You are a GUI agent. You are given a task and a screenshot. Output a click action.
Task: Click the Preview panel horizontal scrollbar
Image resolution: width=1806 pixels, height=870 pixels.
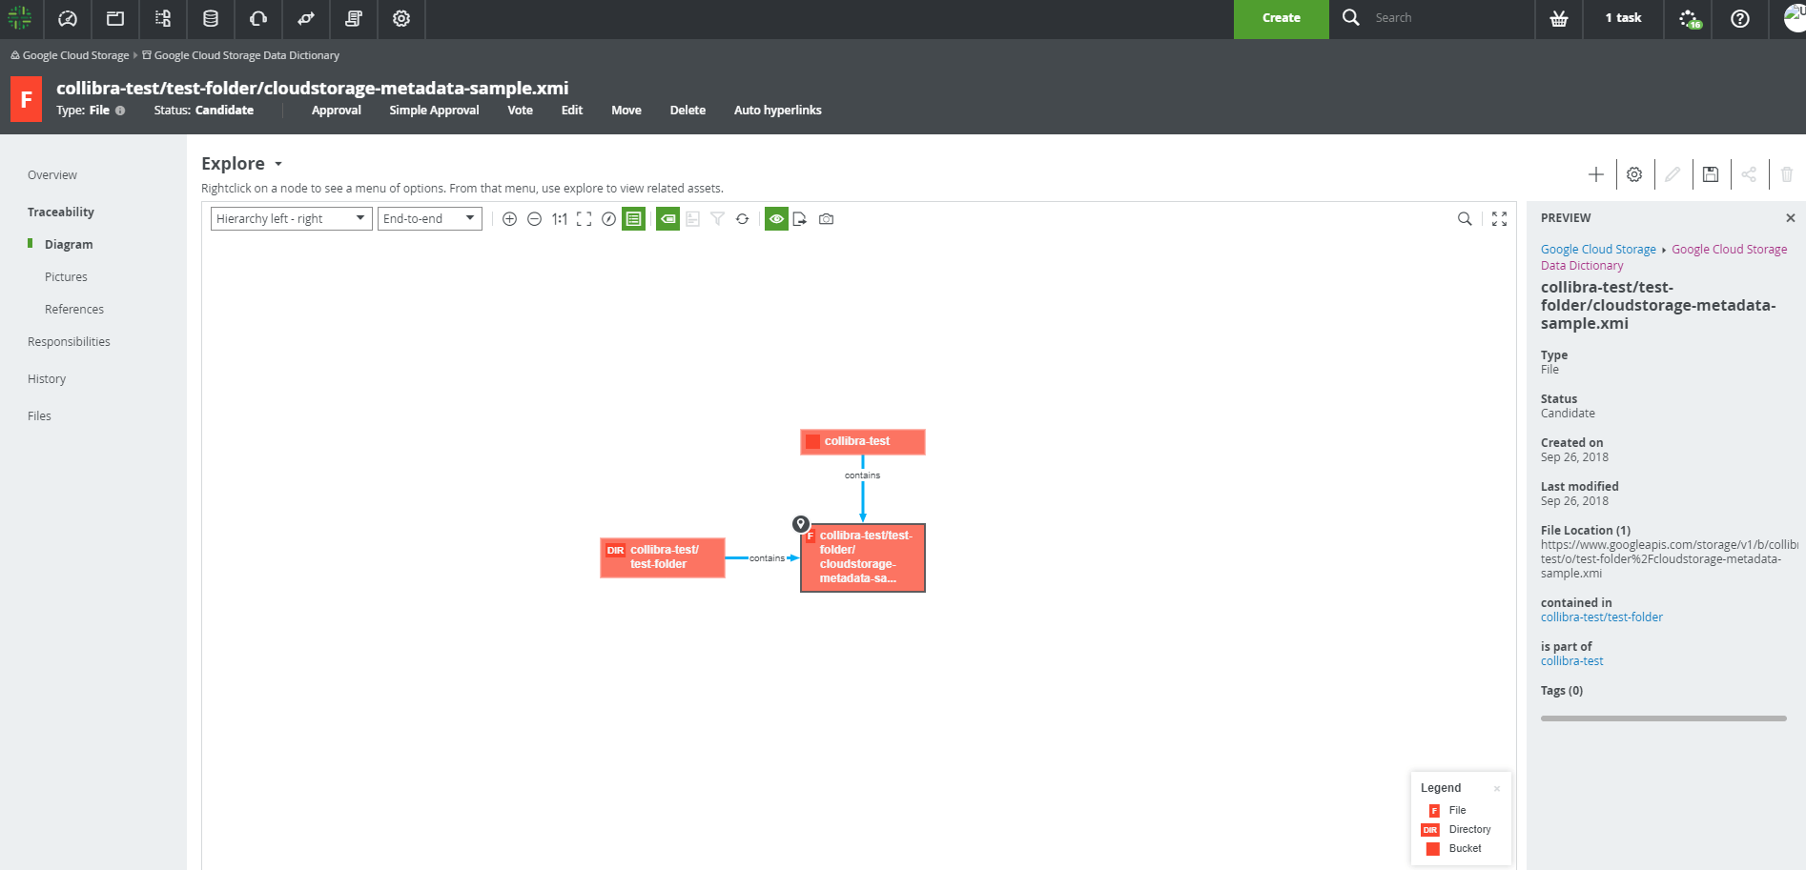pos(1664,718)
